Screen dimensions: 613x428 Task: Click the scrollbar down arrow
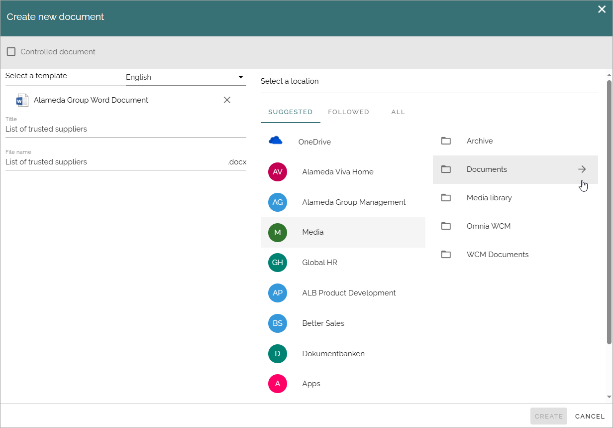(x=609, y=397)
